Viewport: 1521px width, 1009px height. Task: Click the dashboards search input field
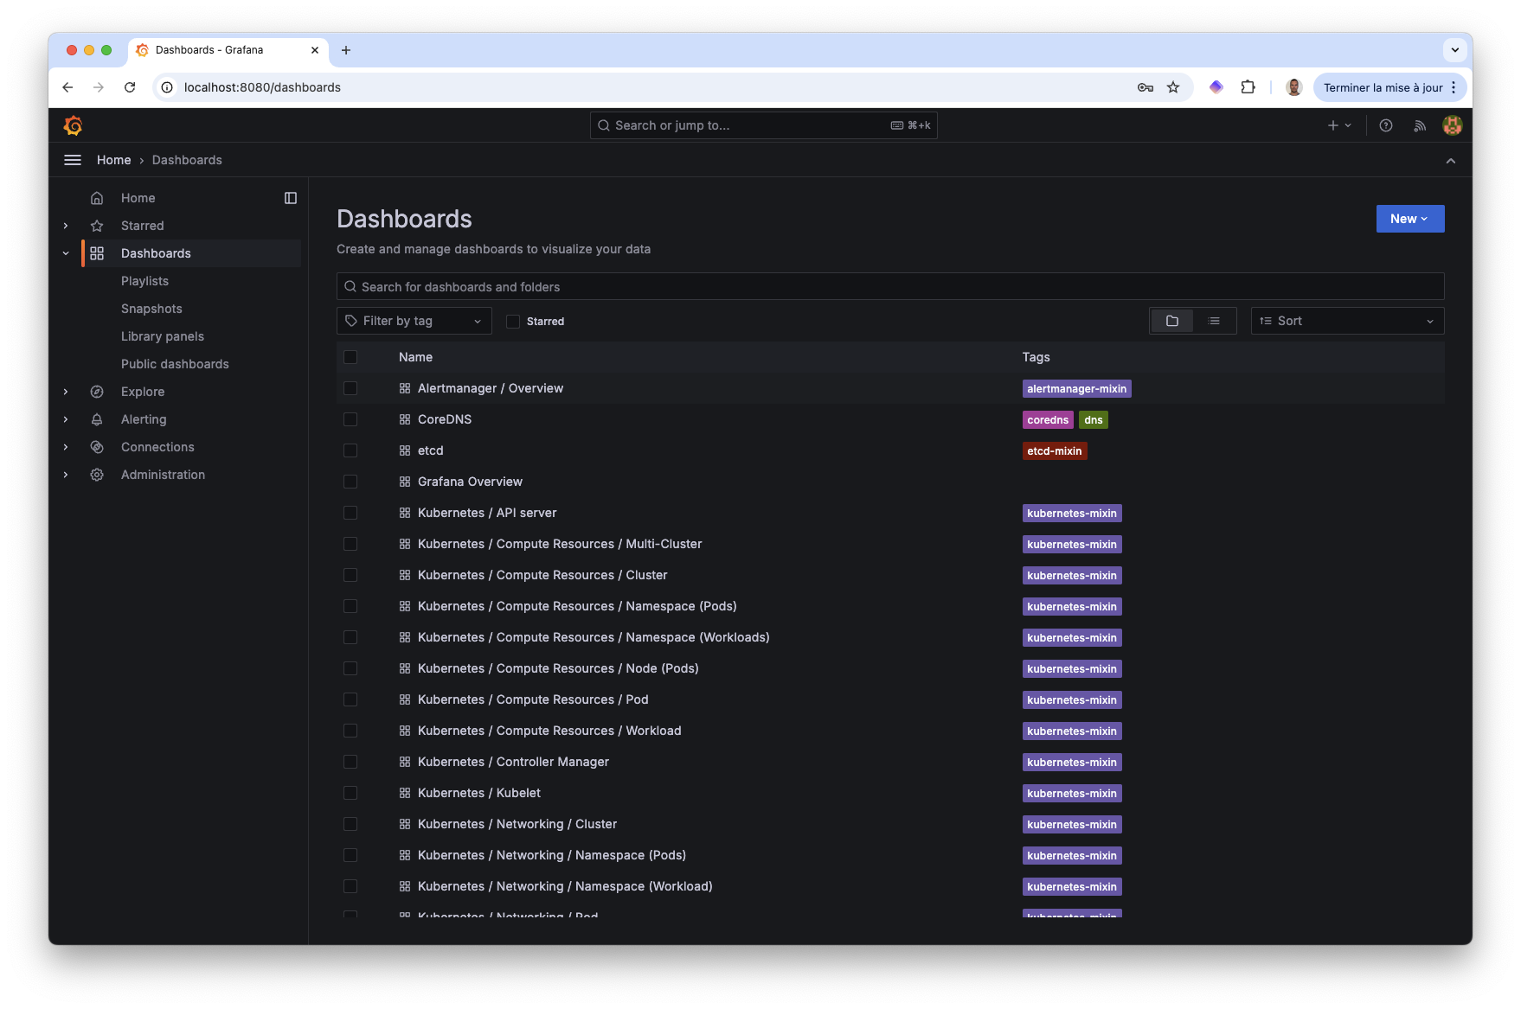pyautogui.click(x=890, y=286)
